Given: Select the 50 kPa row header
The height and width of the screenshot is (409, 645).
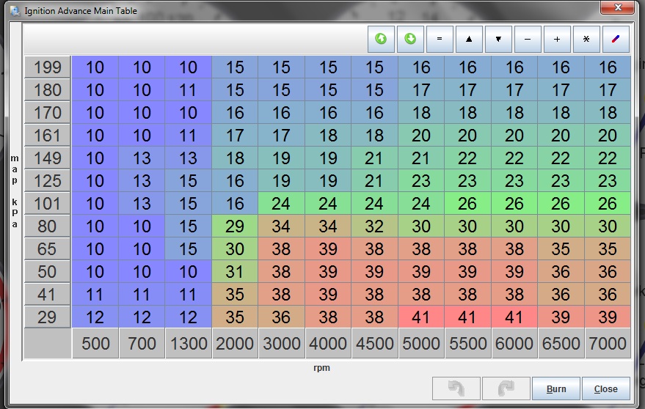Looking at the screenshot, I should click(x=47, y=272).
